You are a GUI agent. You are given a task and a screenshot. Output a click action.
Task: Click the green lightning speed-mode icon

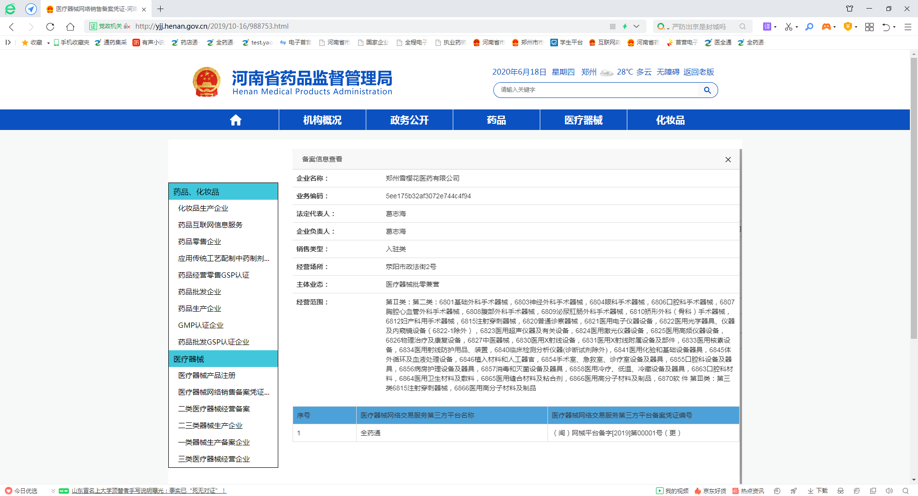coord(625,26)
